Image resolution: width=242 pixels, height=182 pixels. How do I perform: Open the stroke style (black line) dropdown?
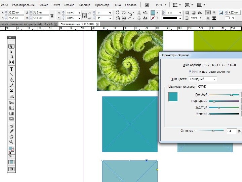click(180, 18)
